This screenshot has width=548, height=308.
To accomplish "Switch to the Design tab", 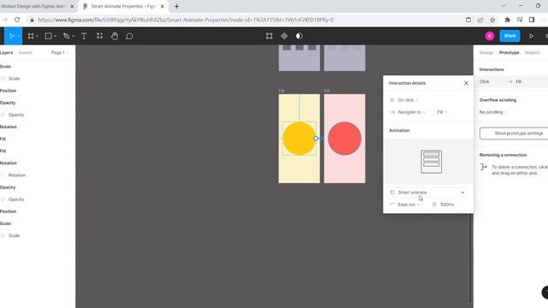I will tap(486, 53).
